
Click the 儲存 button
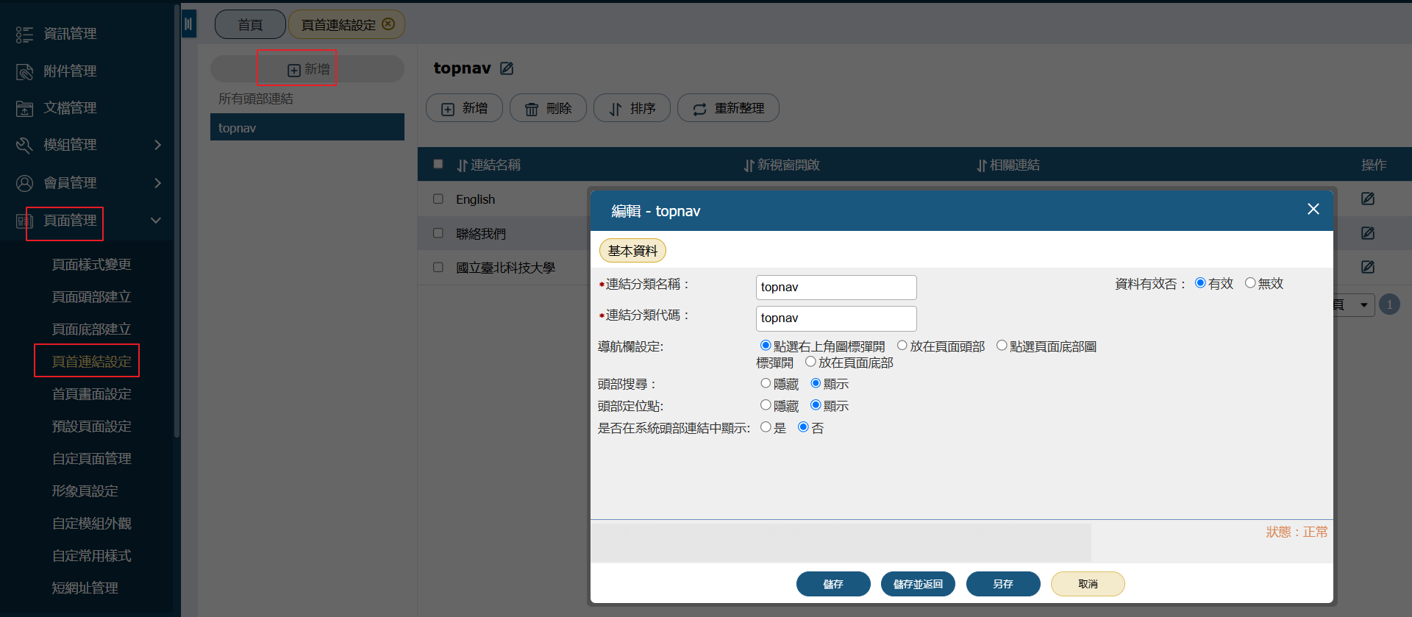[833, 584]
